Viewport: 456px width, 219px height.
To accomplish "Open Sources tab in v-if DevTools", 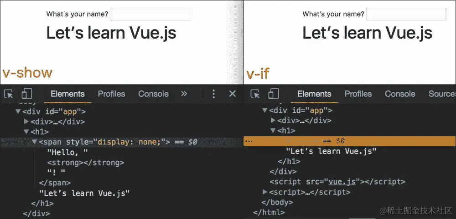I will tap(442, 94).
